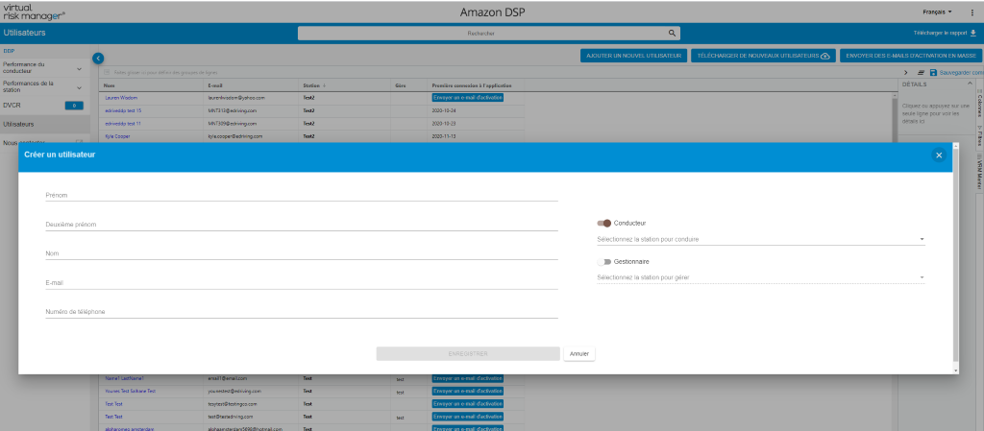Click the 2020-11-13 date cell
Image resolution: width=984 pixels, height=431 pixels.
click(444, 136)
